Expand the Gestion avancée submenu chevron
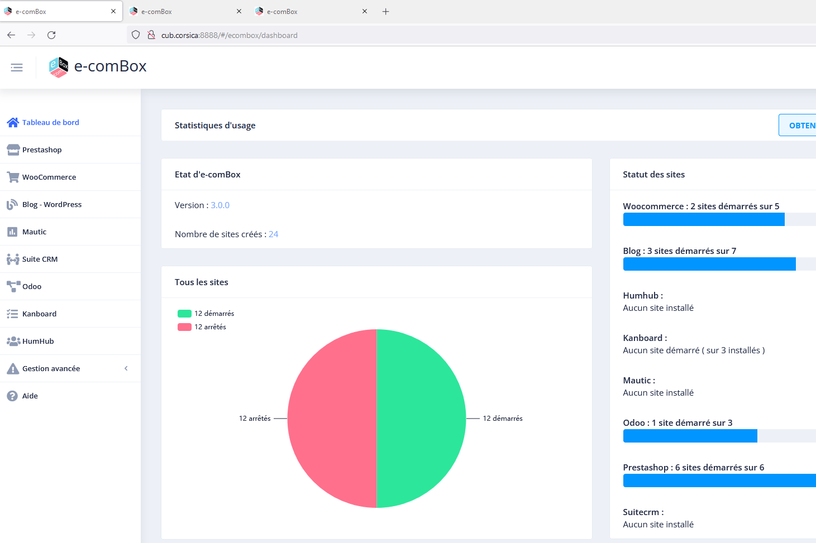 click(126, 368)
